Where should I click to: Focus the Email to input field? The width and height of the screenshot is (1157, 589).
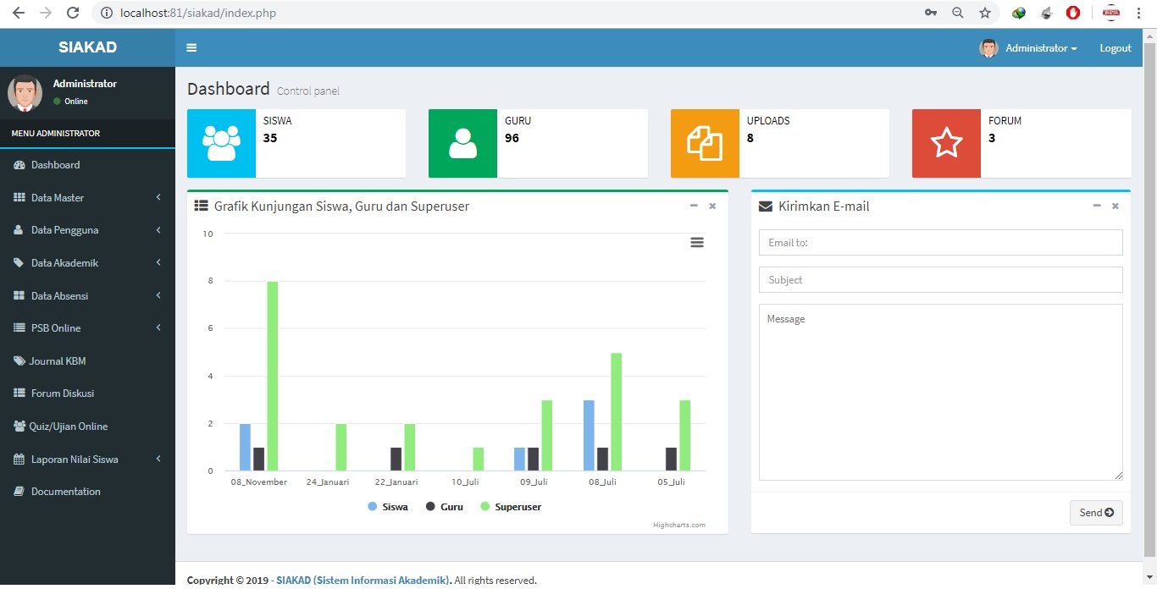[x=940, y=243]
